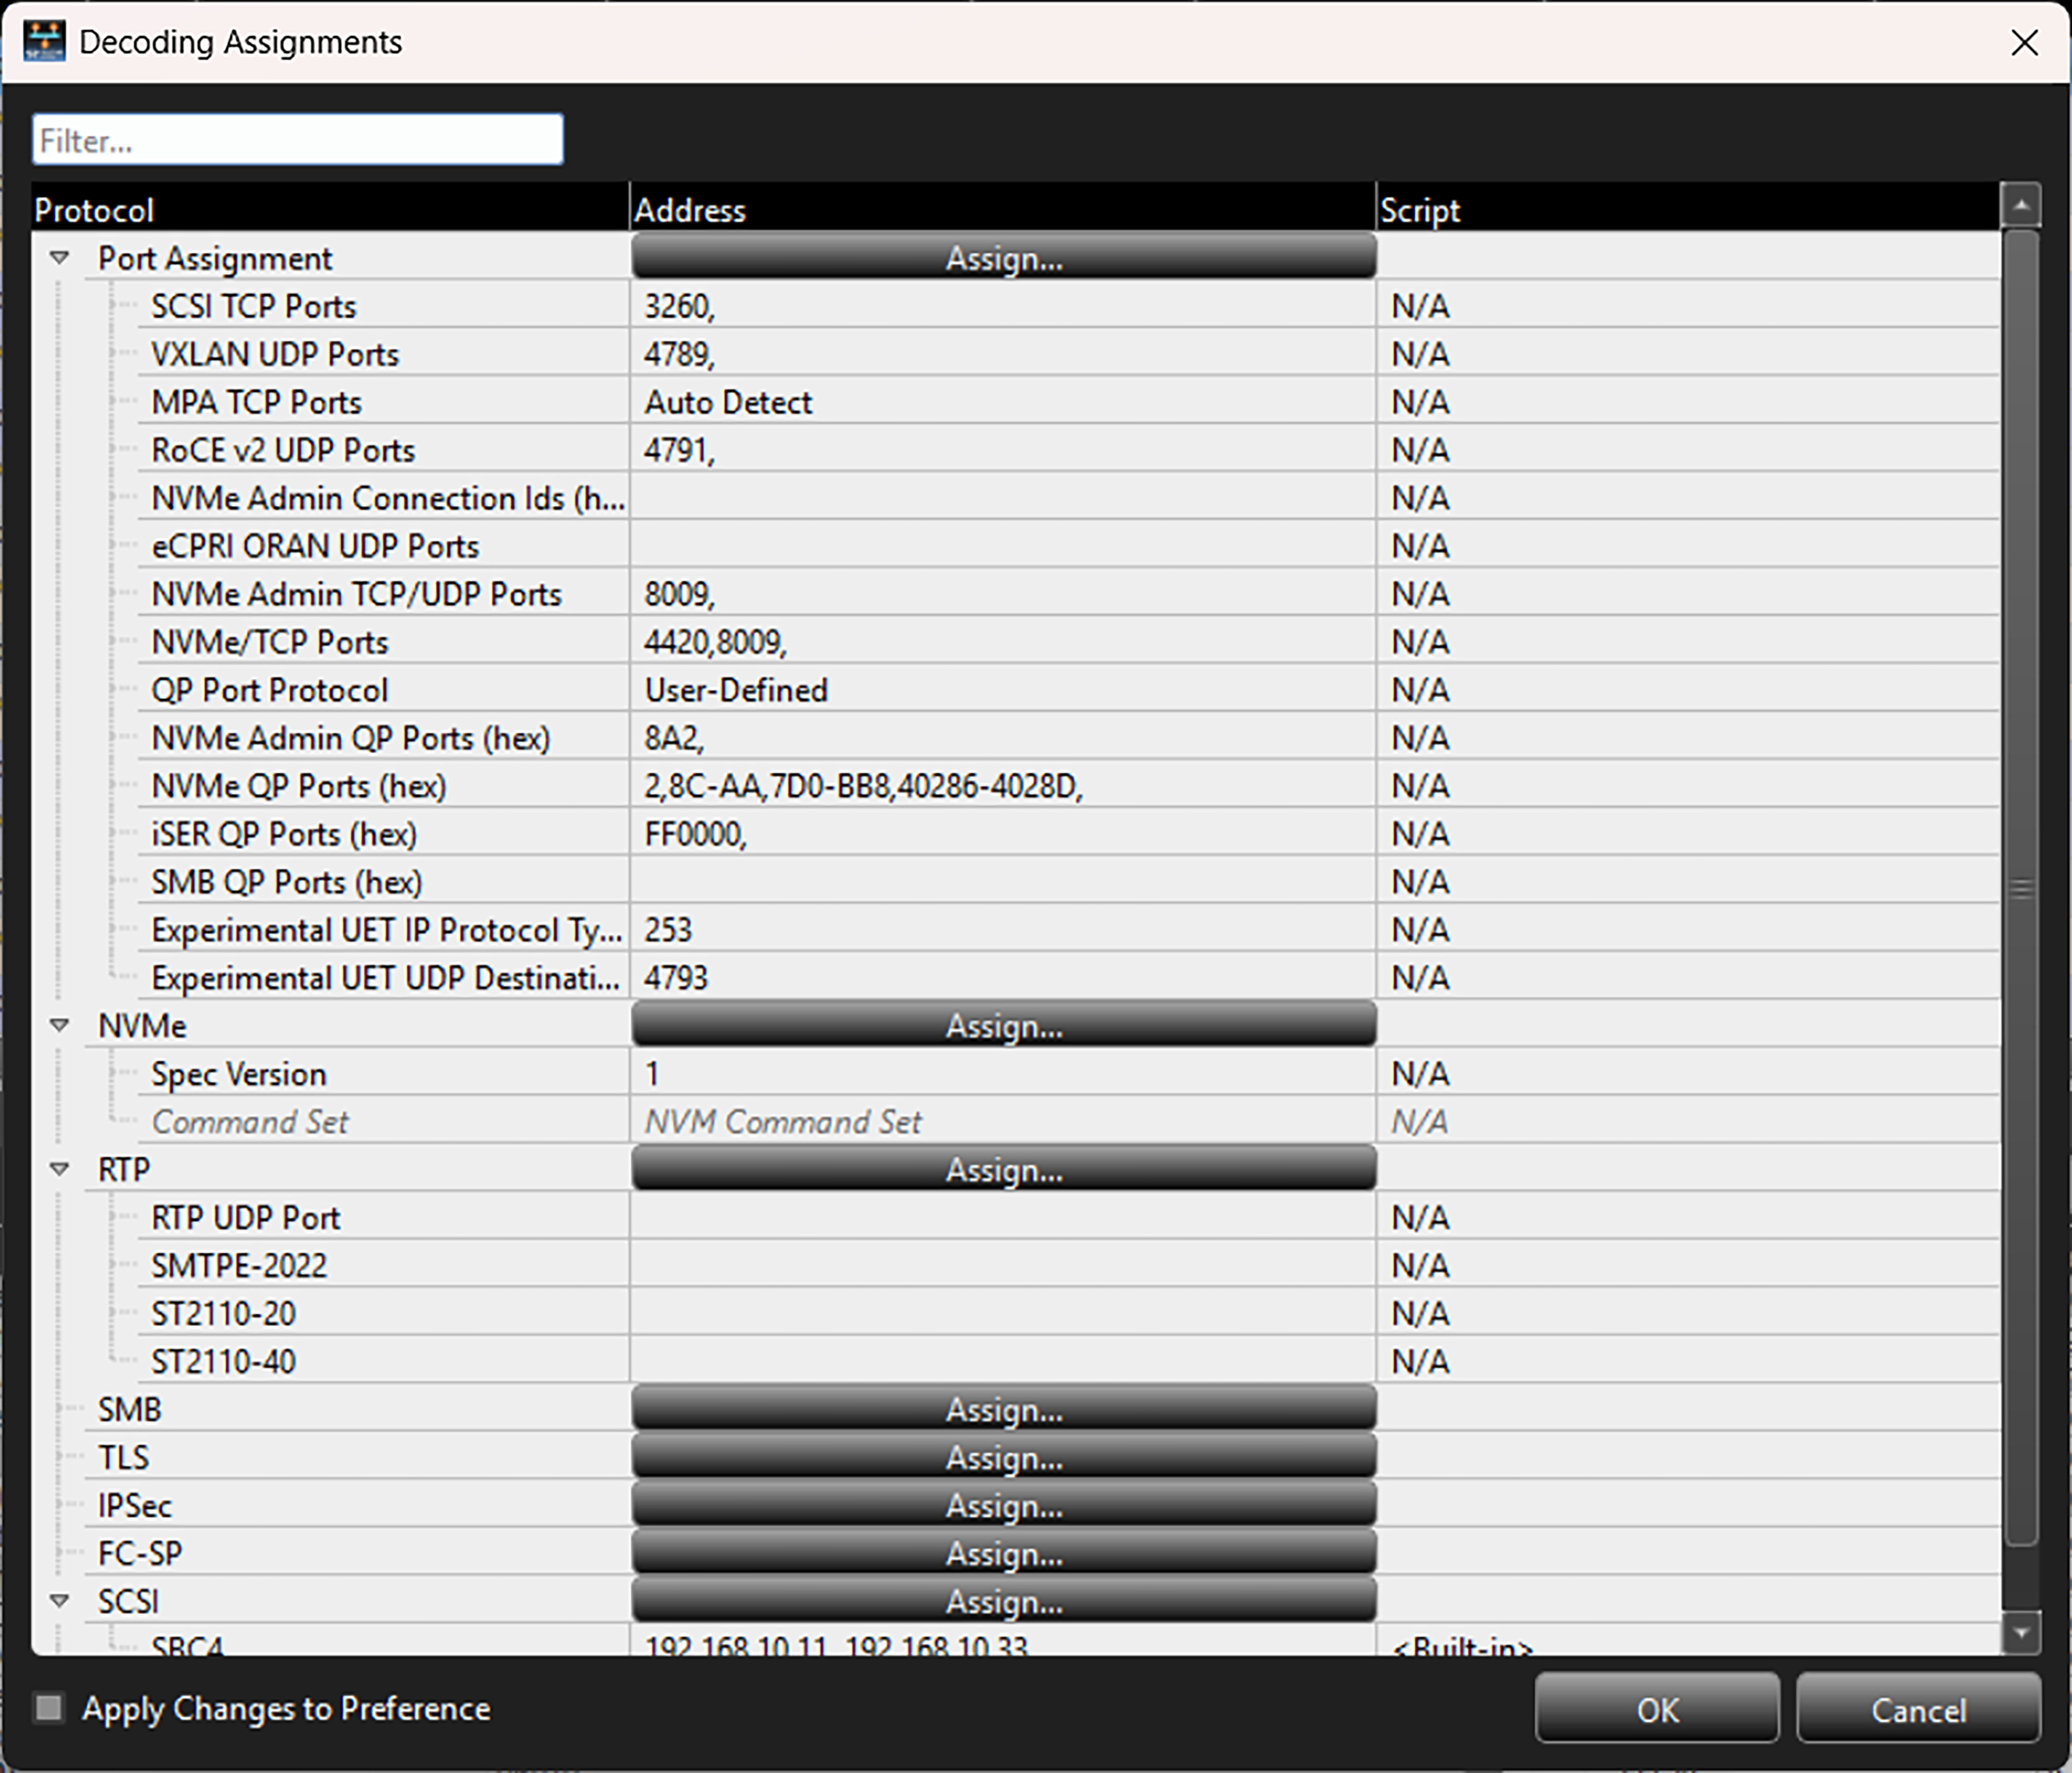Close the Decoding Assignments dialog
Image resolution: width=2072 pixels, height=1773 pixels.
point(2024,42)
